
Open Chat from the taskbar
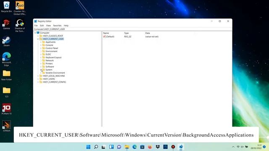tap(119, 147)
